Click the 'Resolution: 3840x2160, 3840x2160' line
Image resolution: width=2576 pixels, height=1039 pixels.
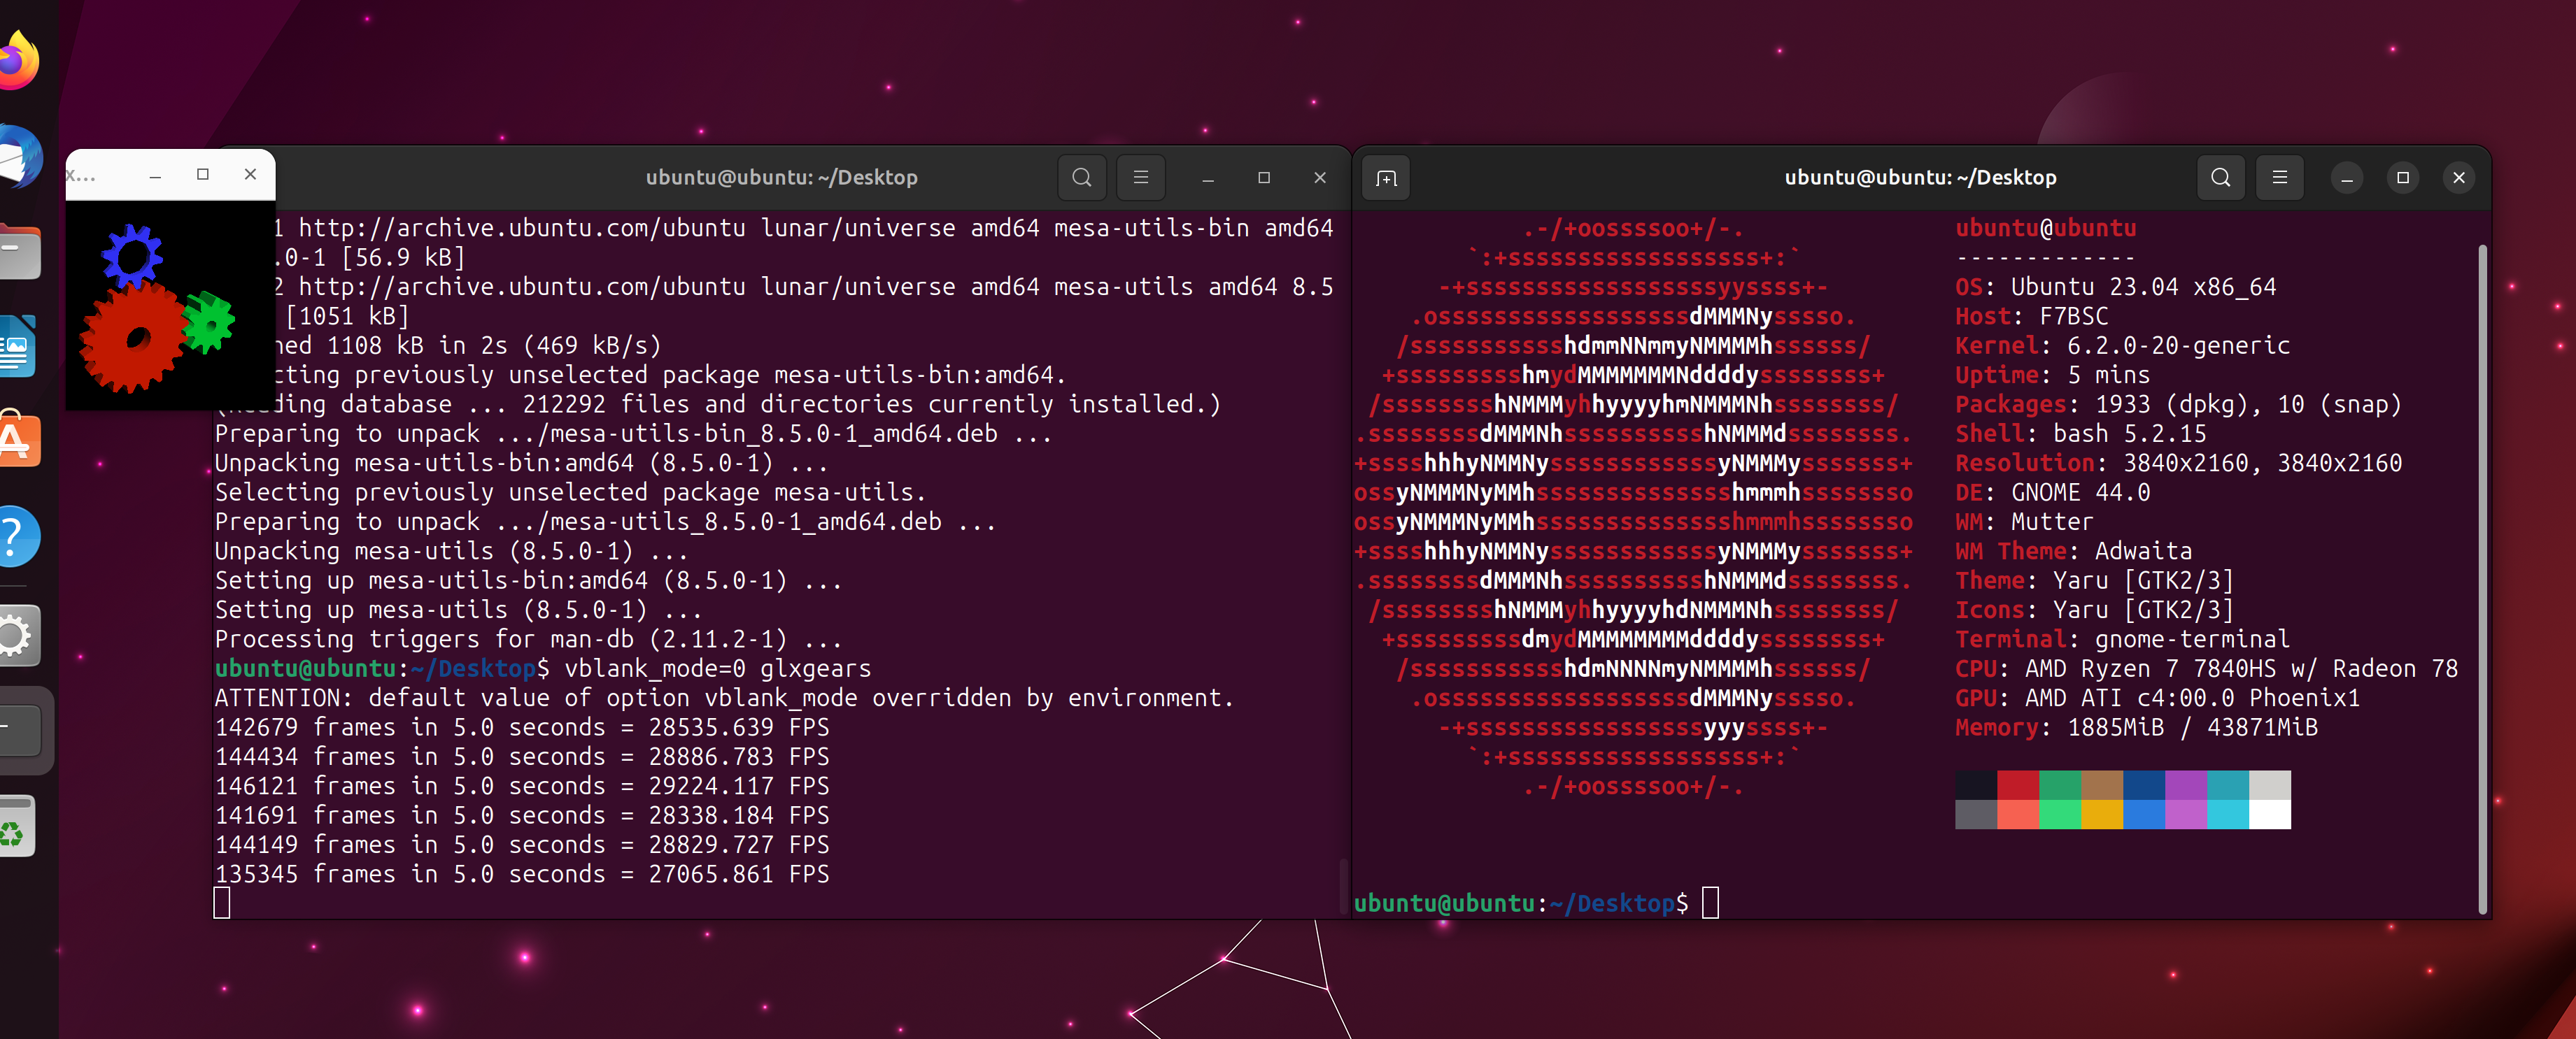(x=2178, y=464)
